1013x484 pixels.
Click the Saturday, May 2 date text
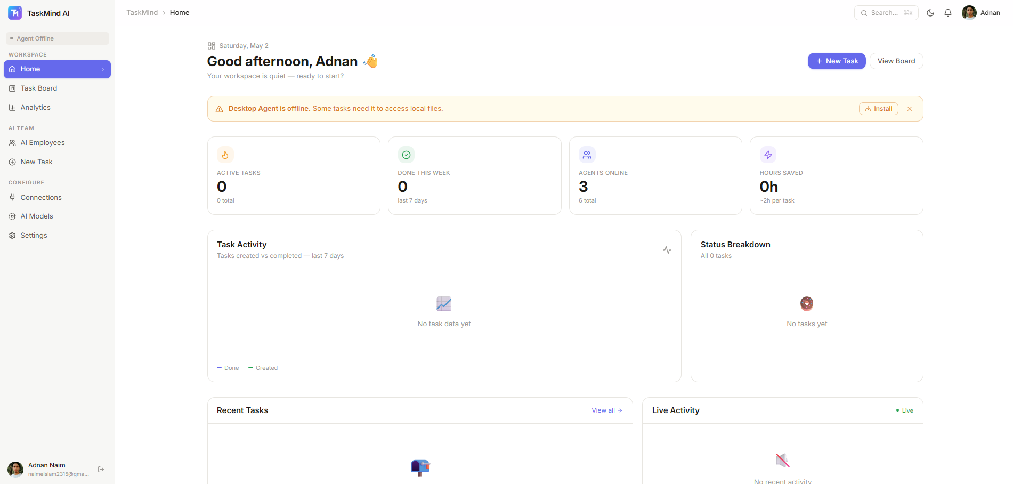coord(244,46)
